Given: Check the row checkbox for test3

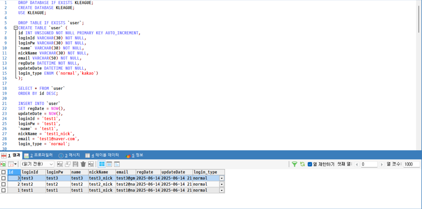Looking at the screenshot, I should pyautogui.click(x=4, y=178).
